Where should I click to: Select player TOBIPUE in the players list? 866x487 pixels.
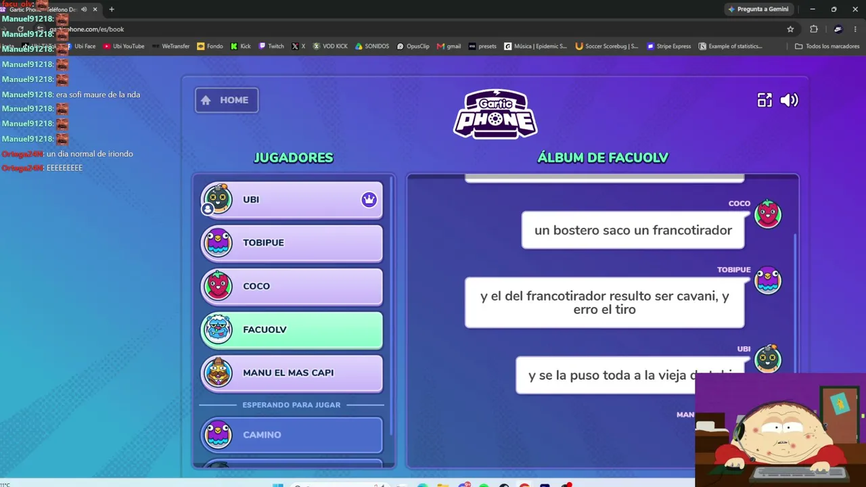coord(292,243)
